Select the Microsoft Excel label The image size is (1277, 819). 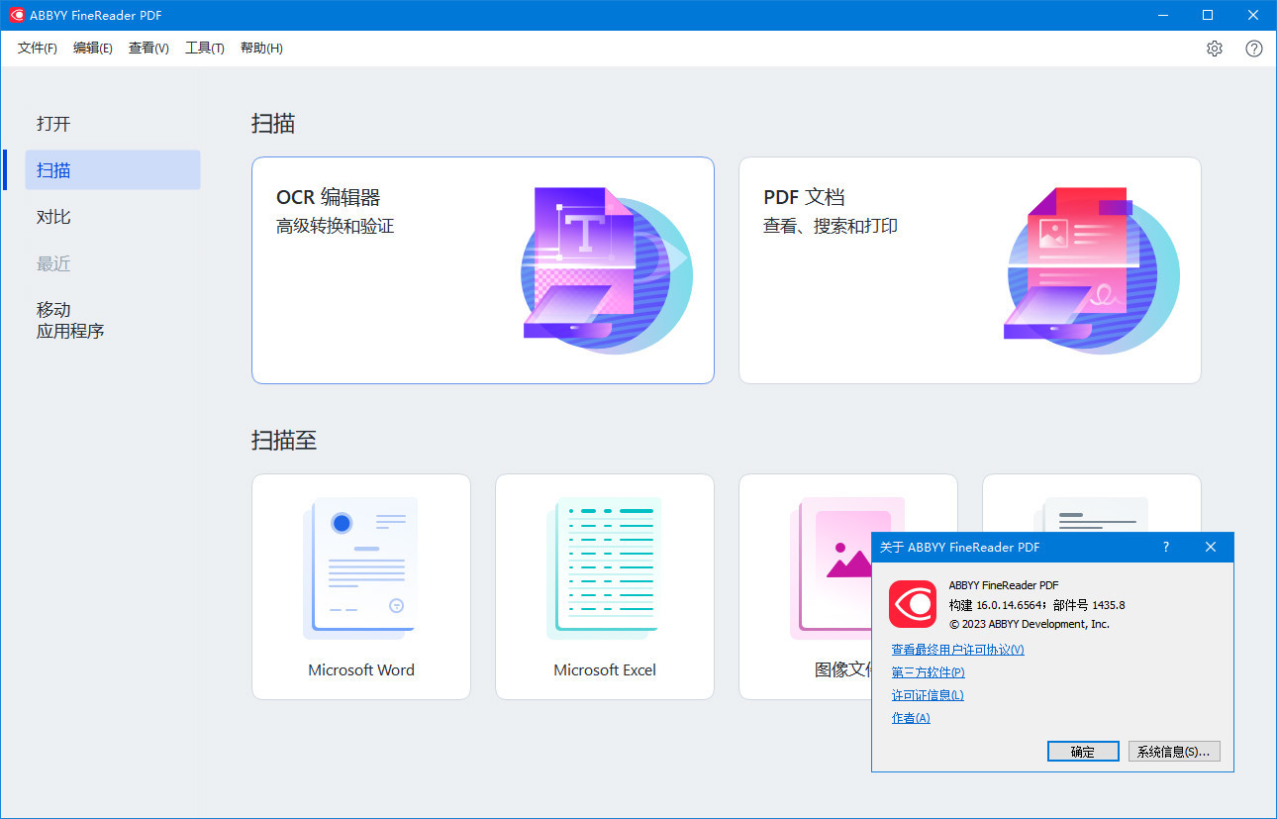click(x=605, y=670)
